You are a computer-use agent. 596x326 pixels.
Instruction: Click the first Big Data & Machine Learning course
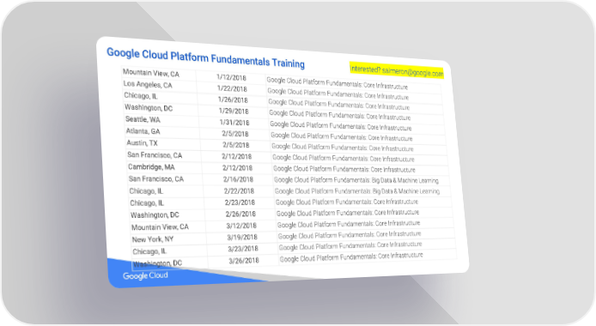[x=356, y=180]
